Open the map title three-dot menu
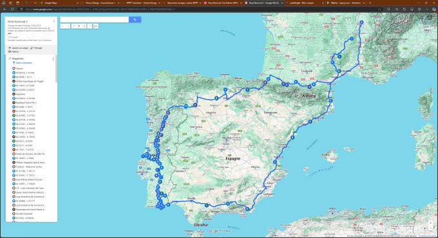This screenshot has width=438, height=238. point(54,21)
